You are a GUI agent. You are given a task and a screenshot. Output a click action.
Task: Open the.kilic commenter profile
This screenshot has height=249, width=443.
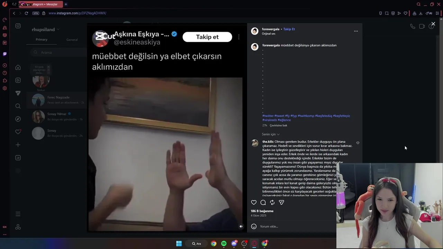[268, 141]
